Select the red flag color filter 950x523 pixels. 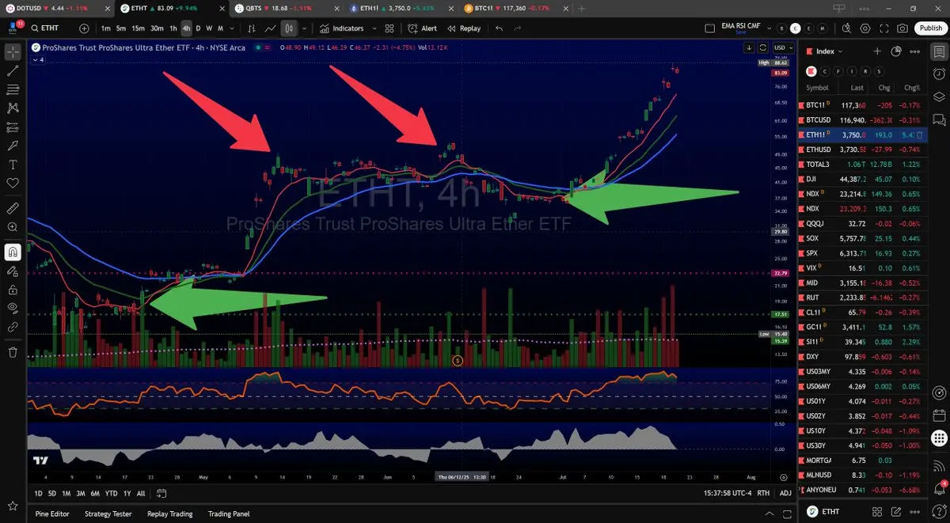pos(812,70)
